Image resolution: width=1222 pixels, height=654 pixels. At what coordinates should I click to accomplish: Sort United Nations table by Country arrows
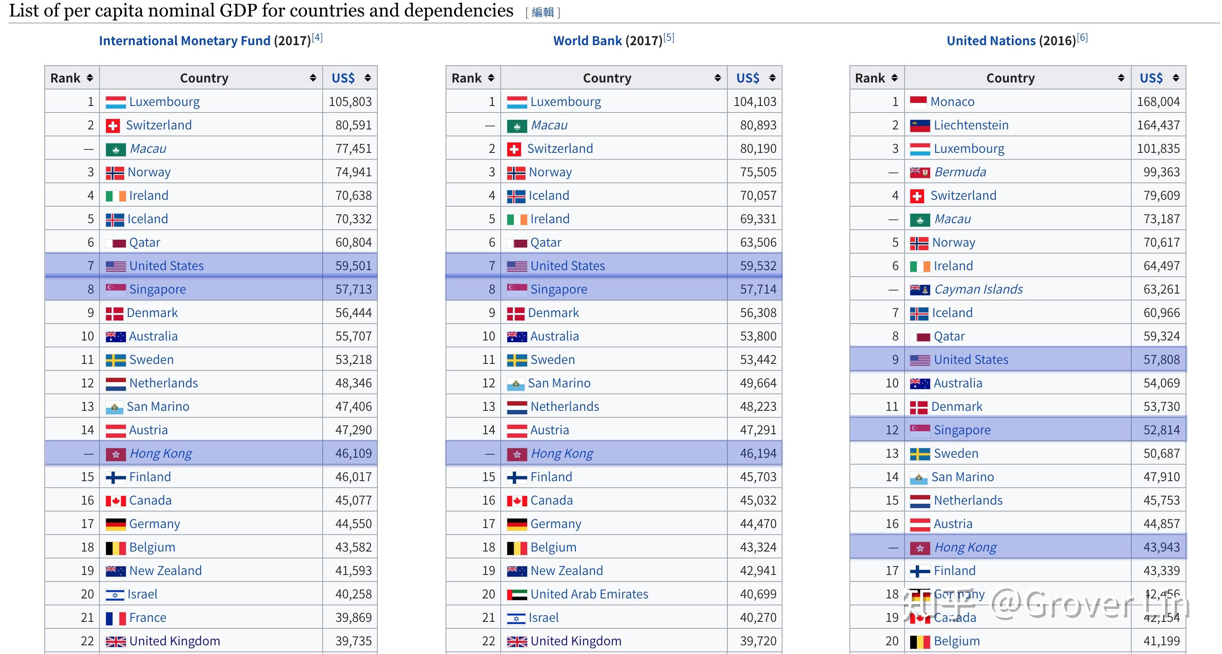(x=1121, y=78)
